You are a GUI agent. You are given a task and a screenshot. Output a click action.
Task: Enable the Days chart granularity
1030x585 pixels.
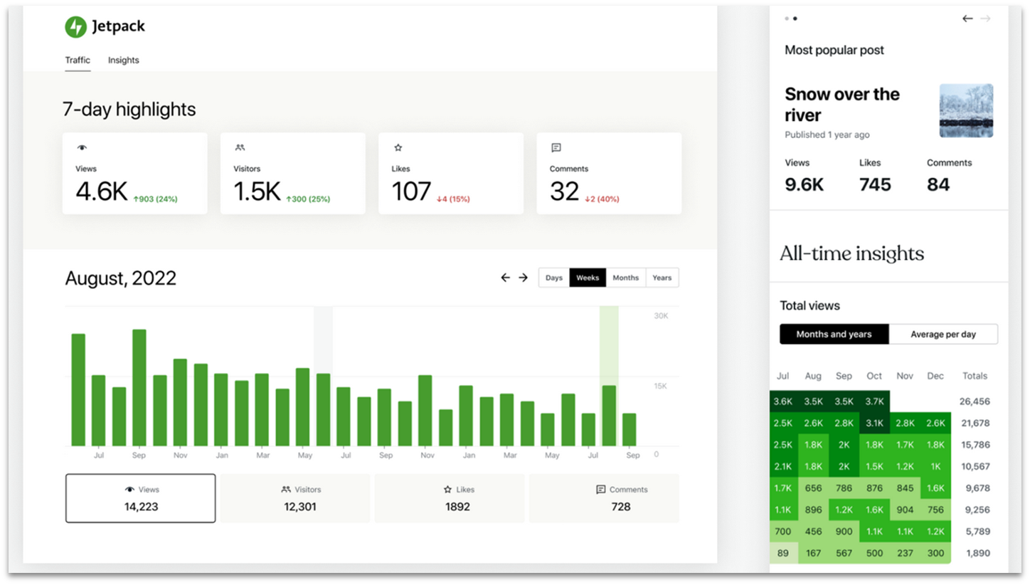click(x=554, y=278)
